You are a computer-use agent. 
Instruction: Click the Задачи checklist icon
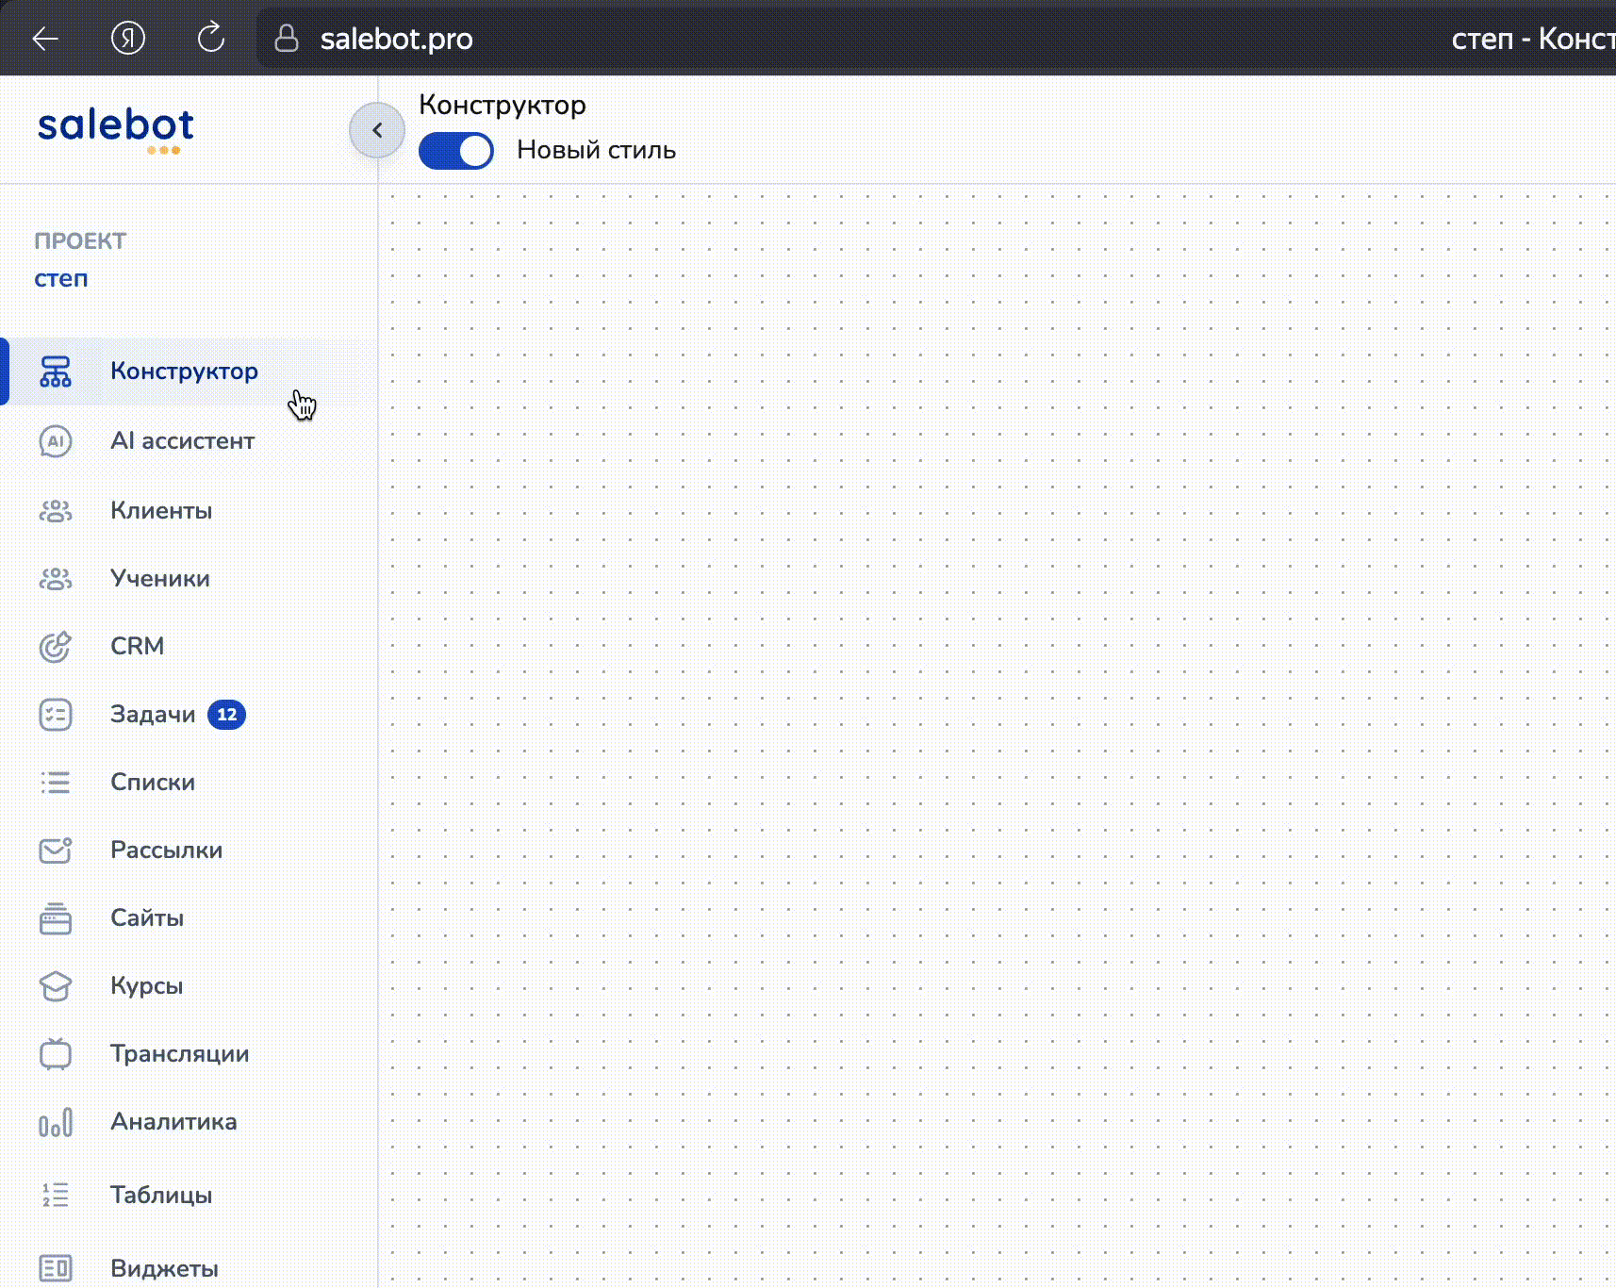(55, 715)
